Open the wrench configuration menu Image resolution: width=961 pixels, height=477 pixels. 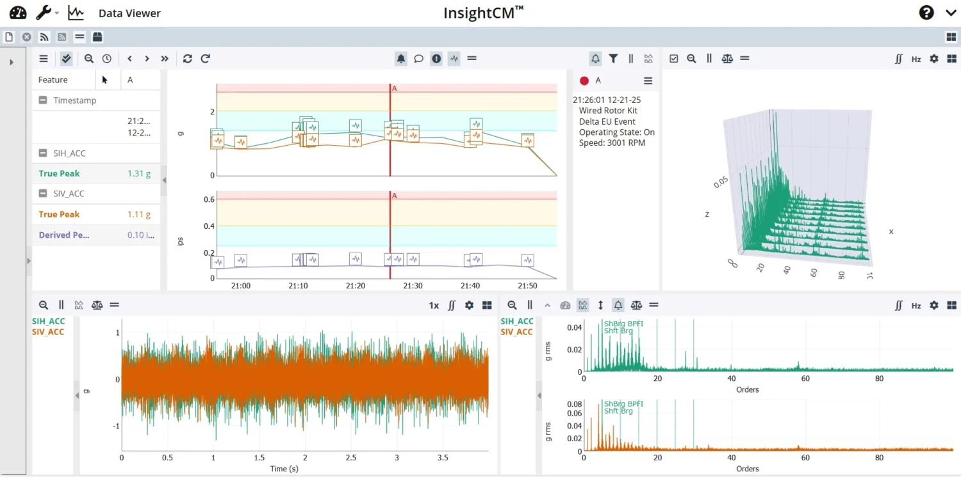(44, 13)
